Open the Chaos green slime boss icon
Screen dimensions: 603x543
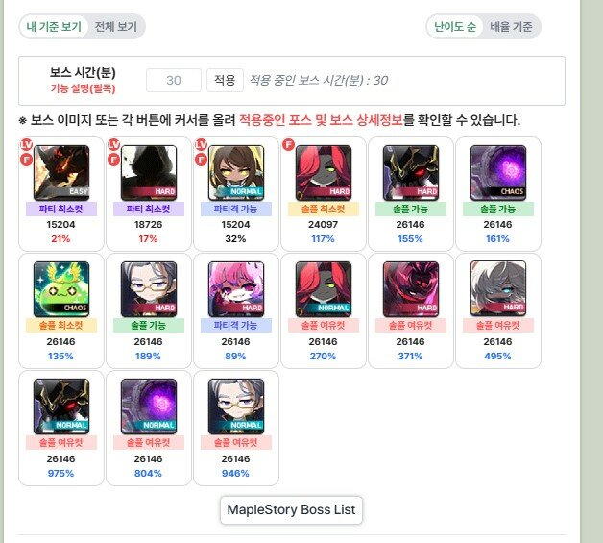[61, 289]
